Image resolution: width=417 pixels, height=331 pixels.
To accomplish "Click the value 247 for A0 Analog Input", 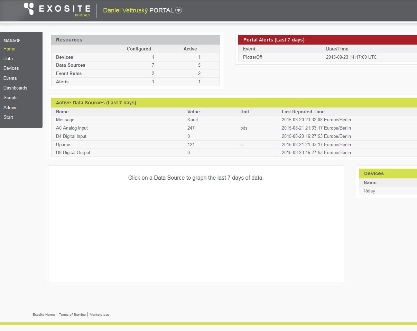I will click(x=191, y=128).
